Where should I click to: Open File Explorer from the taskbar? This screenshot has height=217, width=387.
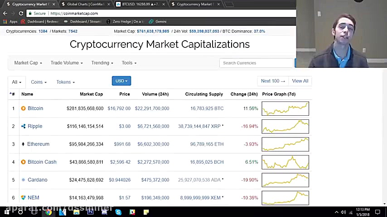point(76,212)
